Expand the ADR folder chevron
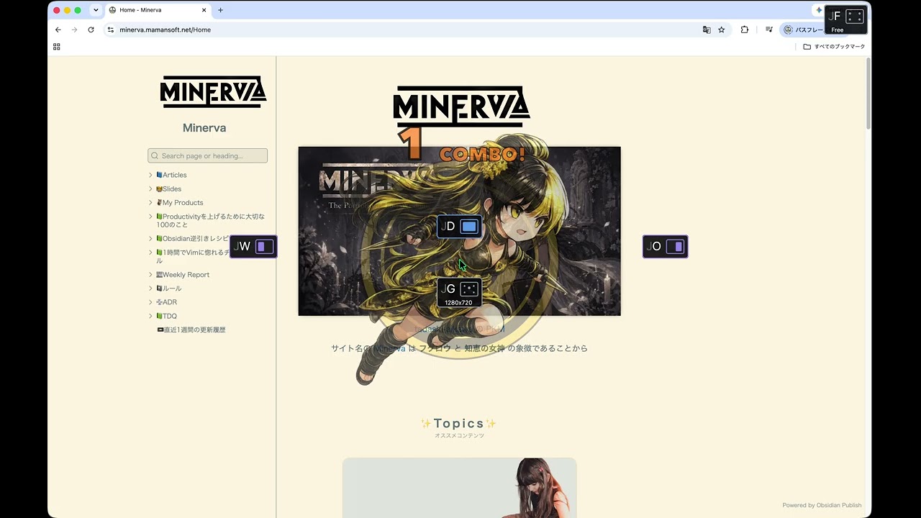The image size is (921, 518). tap(150, 302)
